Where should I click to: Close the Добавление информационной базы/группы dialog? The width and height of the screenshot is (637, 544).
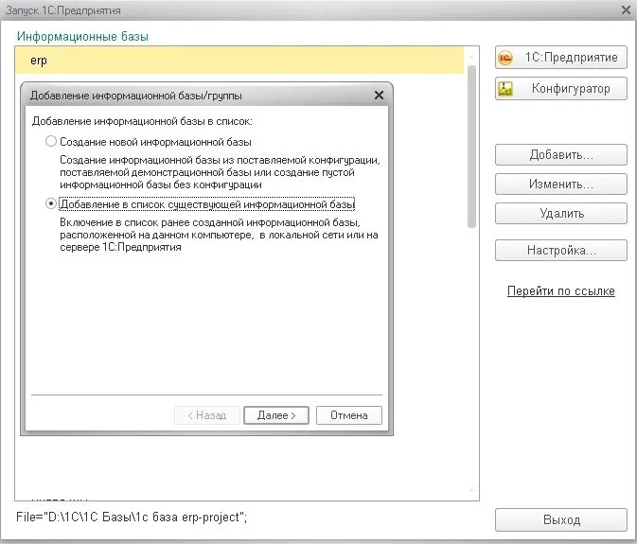point(379,96)
